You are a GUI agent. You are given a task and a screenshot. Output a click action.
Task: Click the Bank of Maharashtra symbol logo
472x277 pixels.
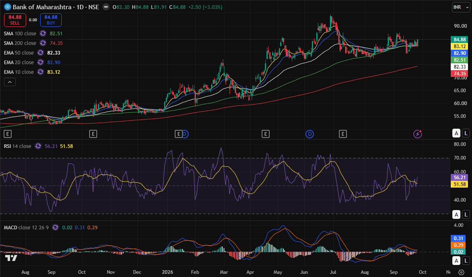point(7,7)
